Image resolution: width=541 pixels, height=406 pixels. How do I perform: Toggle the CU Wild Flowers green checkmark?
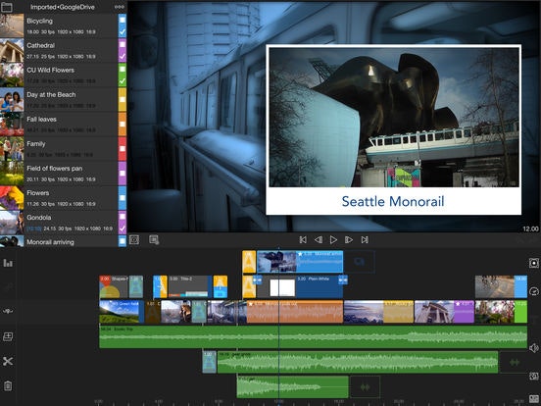click(x=123, y=81)
